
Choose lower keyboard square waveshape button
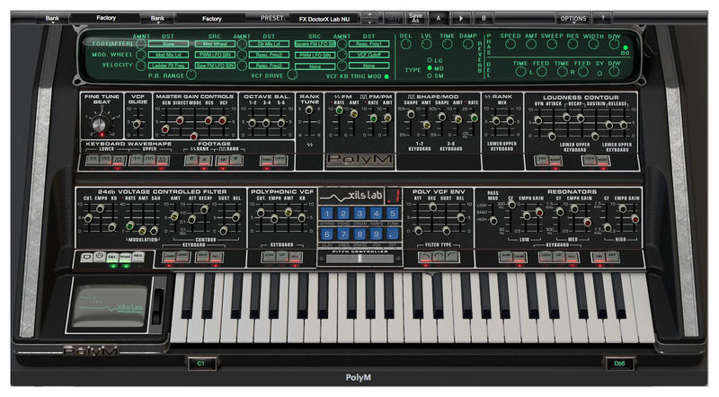(x=106, y=160)
